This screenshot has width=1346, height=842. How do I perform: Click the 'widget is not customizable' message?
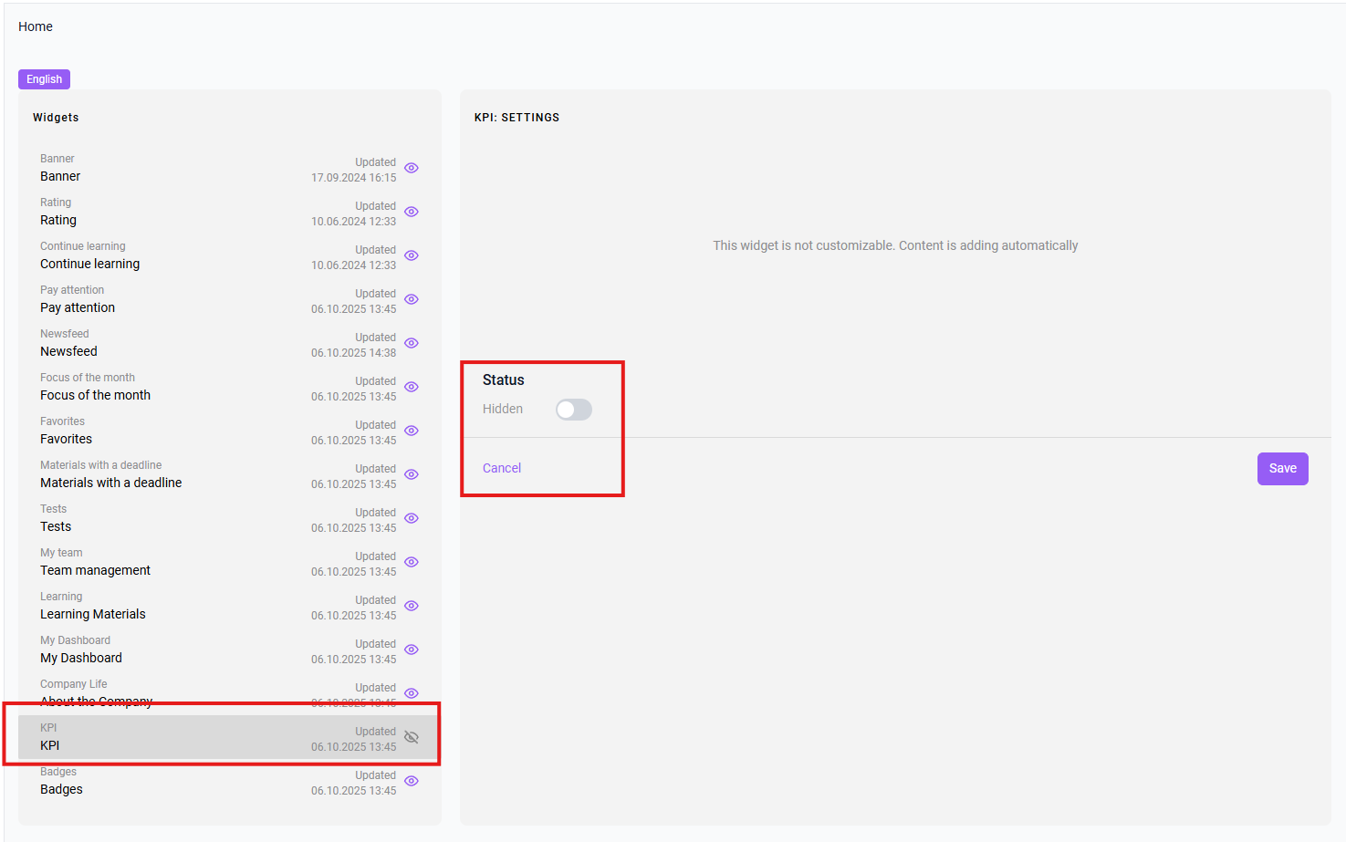pos(895,245)
